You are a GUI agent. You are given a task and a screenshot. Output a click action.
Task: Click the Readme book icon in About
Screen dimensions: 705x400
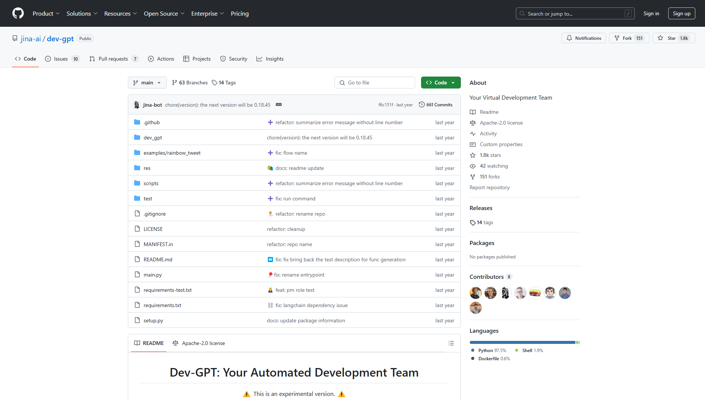click(473, 112)
